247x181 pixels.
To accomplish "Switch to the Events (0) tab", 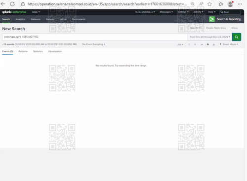I will pyautogui.click(x=7, y=51).
